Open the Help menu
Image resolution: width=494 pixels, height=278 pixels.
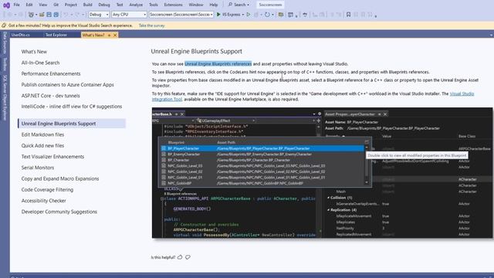213,5
